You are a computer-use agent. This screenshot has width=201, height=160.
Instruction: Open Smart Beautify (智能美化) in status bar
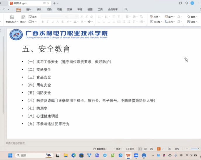(x=100, y=149)
